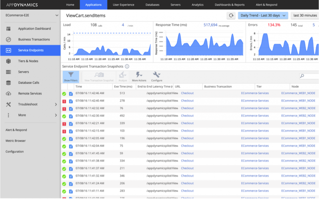
Task: Open the Dashboards & Reports tab
Action: (230, 5)
